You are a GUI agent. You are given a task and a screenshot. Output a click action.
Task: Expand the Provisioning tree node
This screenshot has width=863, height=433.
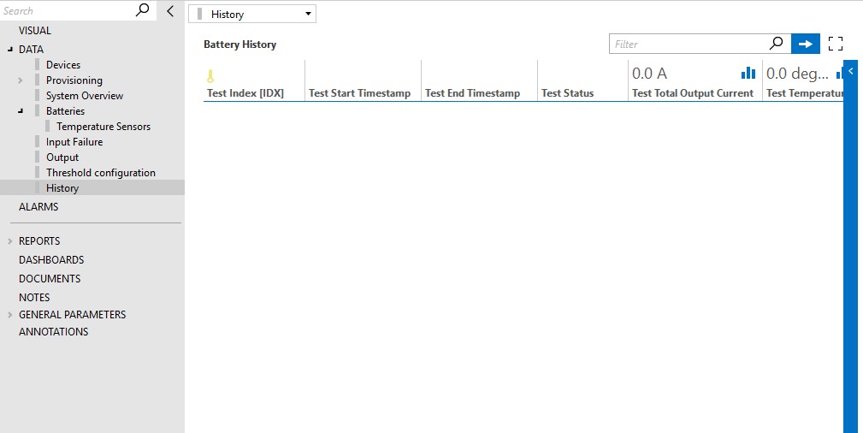coord(21,80)
